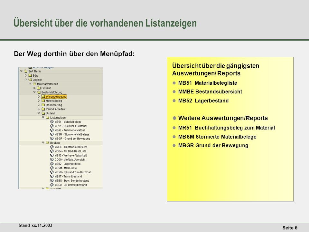Collapse the Logistik node arrow
Viewport: 309px width, 232px height.
pyautogui.click(x=26, y=80)
